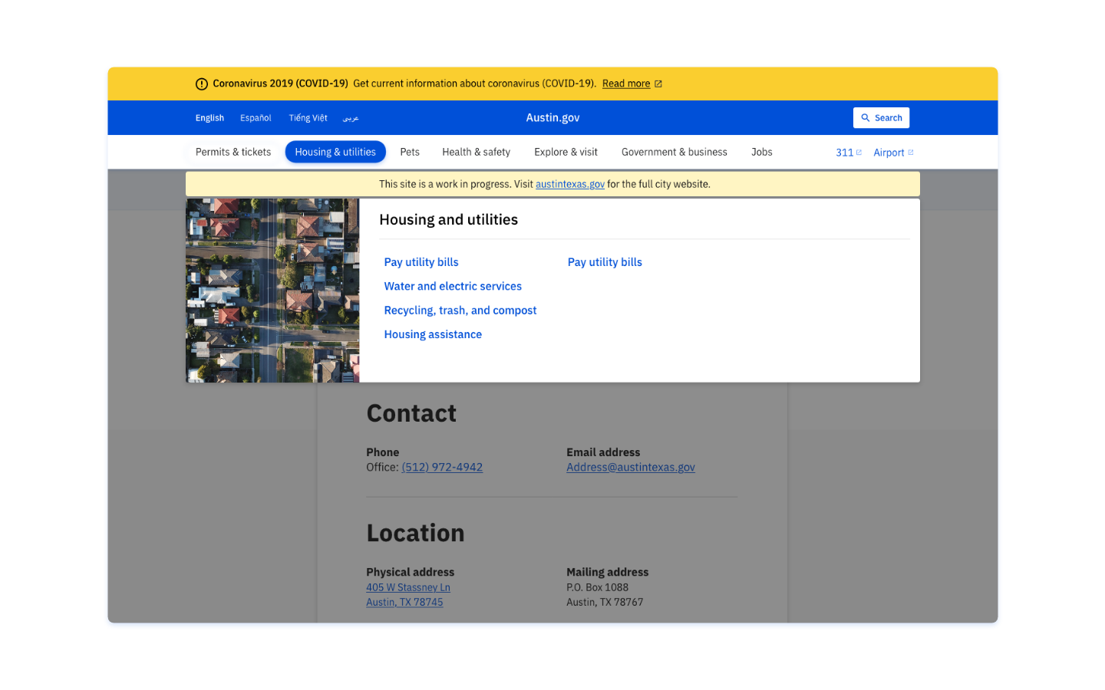Screen dimensions: 1105x690
Task: Open Recycling, trash, and compost link
Action: (x=460, y=310)
